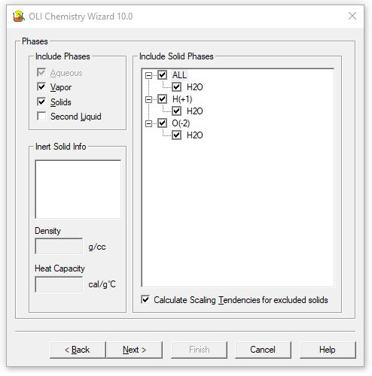
Task: Collapse the ALL tree node
Action: pos(148,75)
